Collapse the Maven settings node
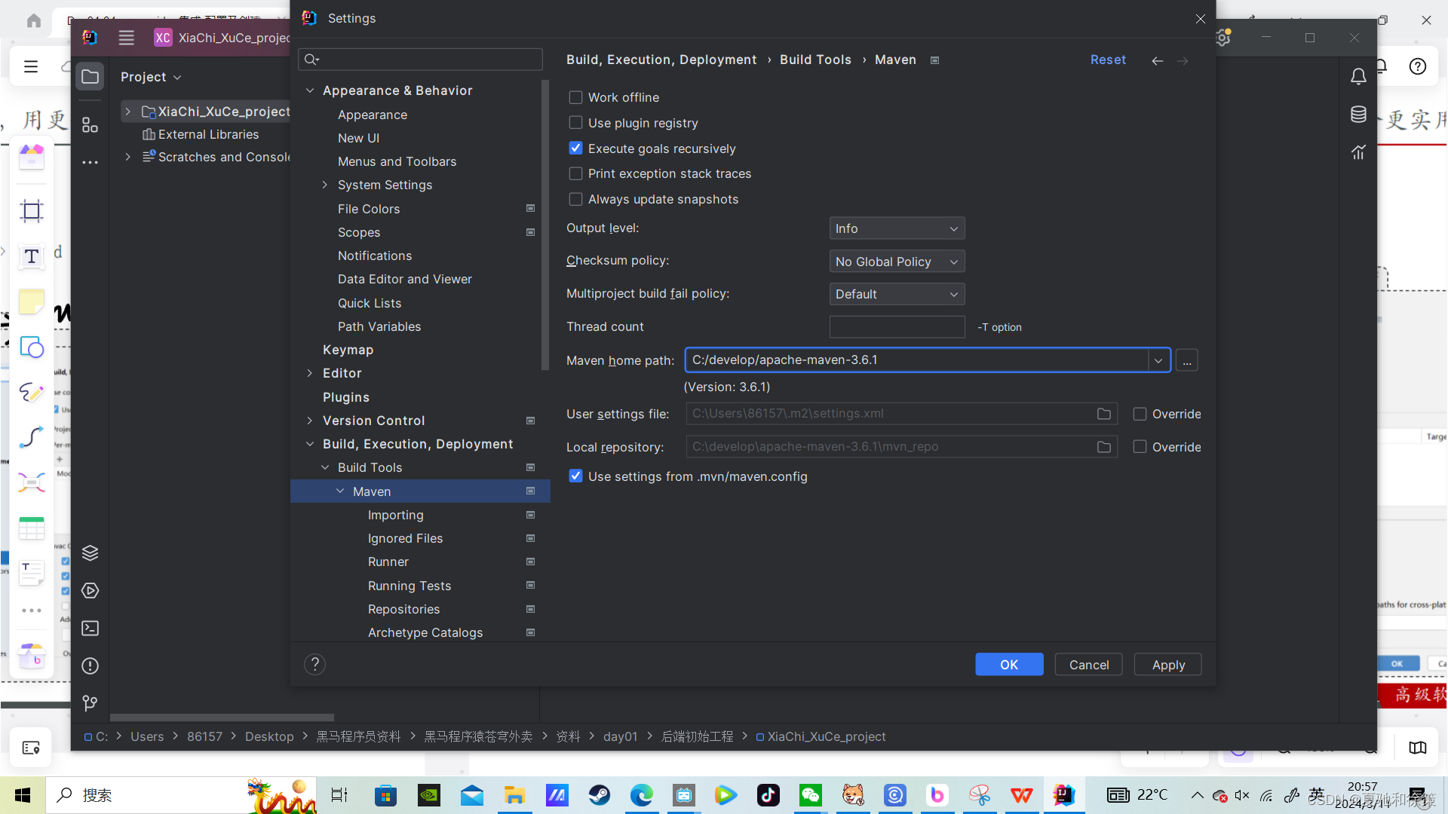Viewport: 1448px width, 814px height. click(340, 491)
